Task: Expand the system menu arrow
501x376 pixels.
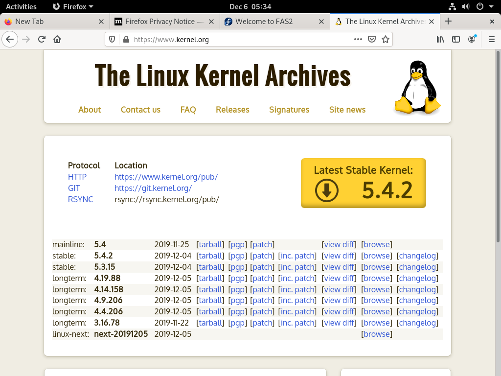Action: click(x=491, y=6)
